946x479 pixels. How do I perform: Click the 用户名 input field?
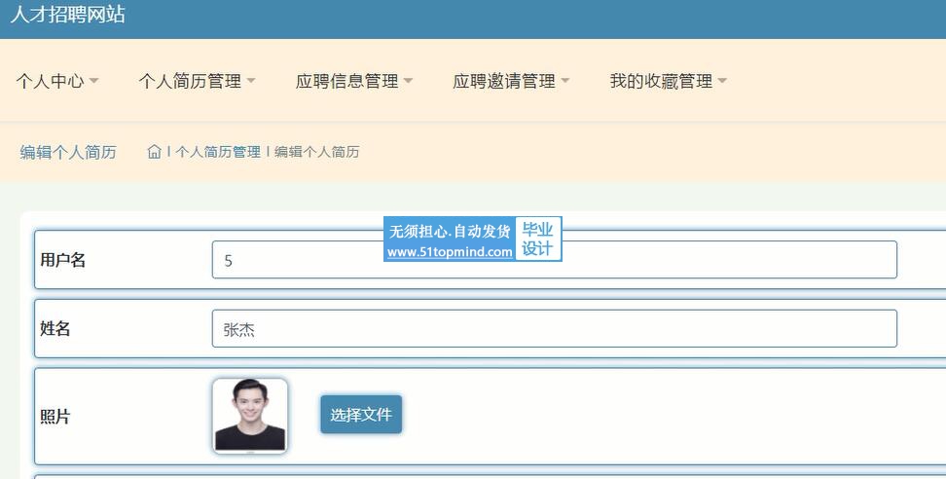[555, 260]
